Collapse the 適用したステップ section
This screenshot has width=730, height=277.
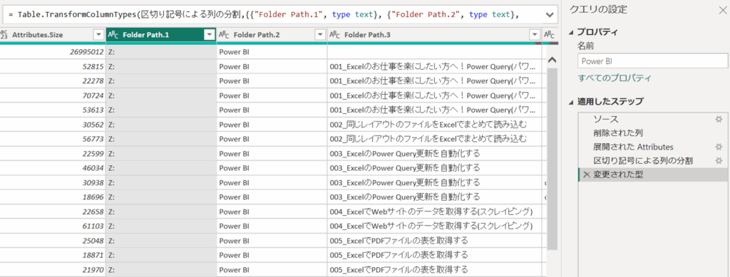click(572, 103)
